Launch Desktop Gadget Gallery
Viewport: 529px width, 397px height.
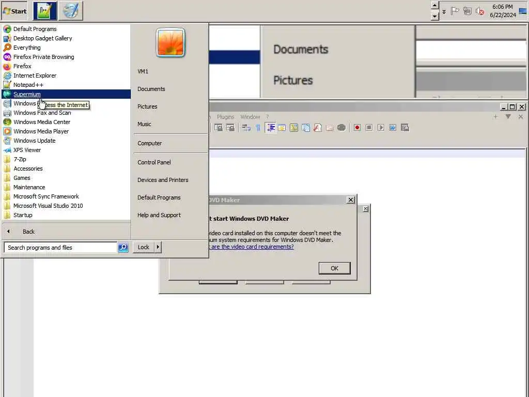coord(42,38)
